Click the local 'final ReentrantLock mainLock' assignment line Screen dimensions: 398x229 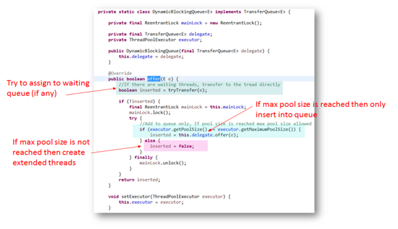click(188, 107)
